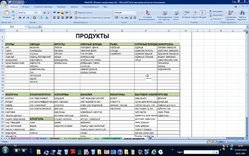Align cell text to the left

(x=54, y=18)
